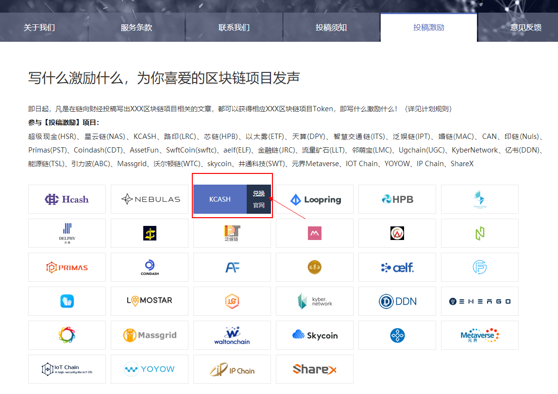Click the ShareX logo card
This screenshot has height=394, width=558.
point(315,369)
